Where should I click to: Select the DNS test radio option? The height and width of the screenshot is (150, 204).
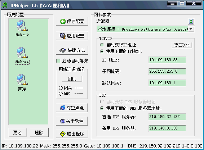pos(61,94)
